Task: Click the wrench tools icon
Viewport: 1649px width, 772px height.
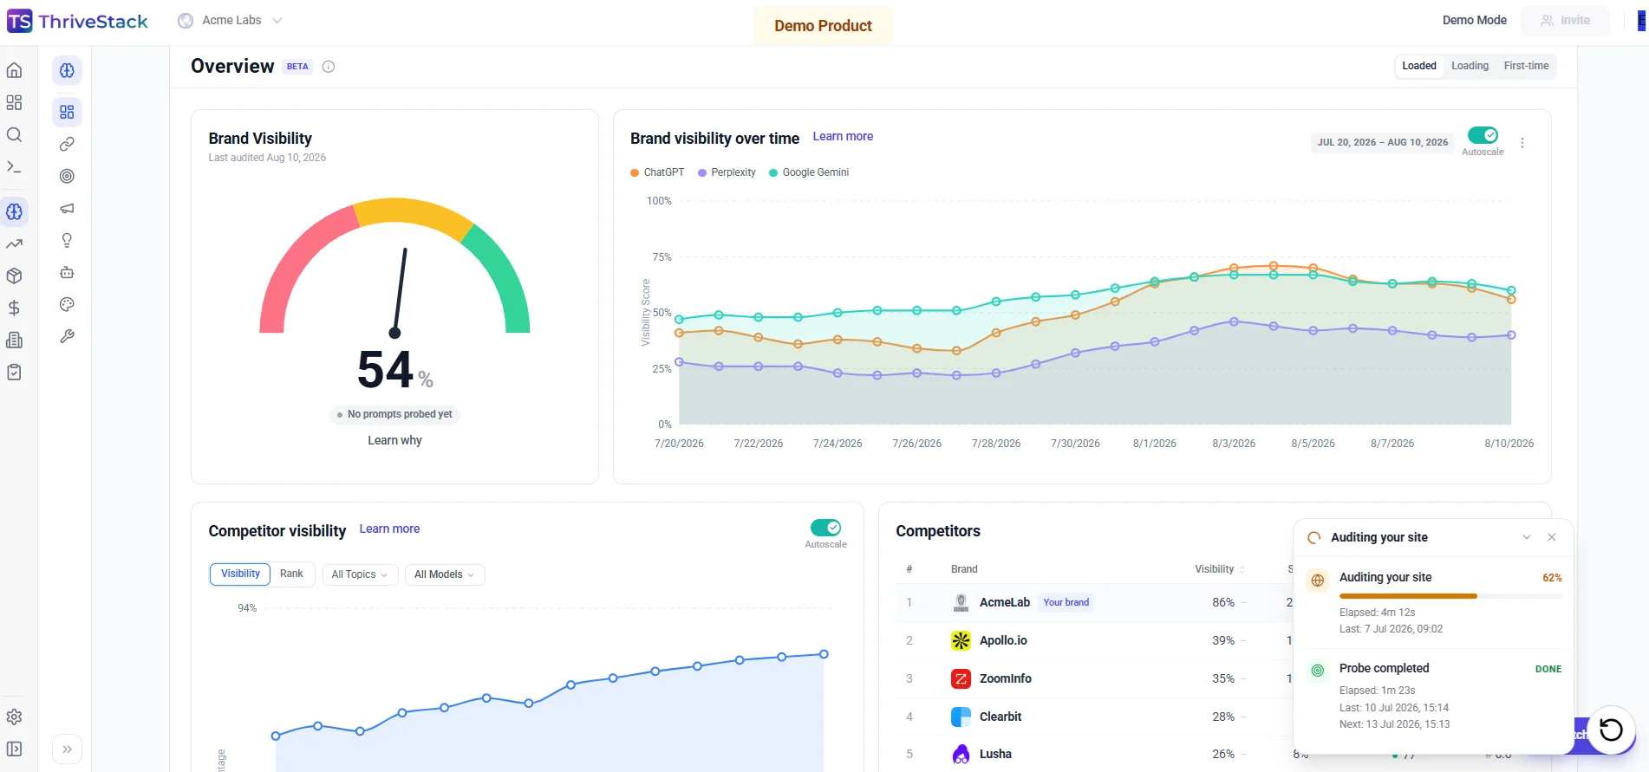Action: [x=67, y=336]
